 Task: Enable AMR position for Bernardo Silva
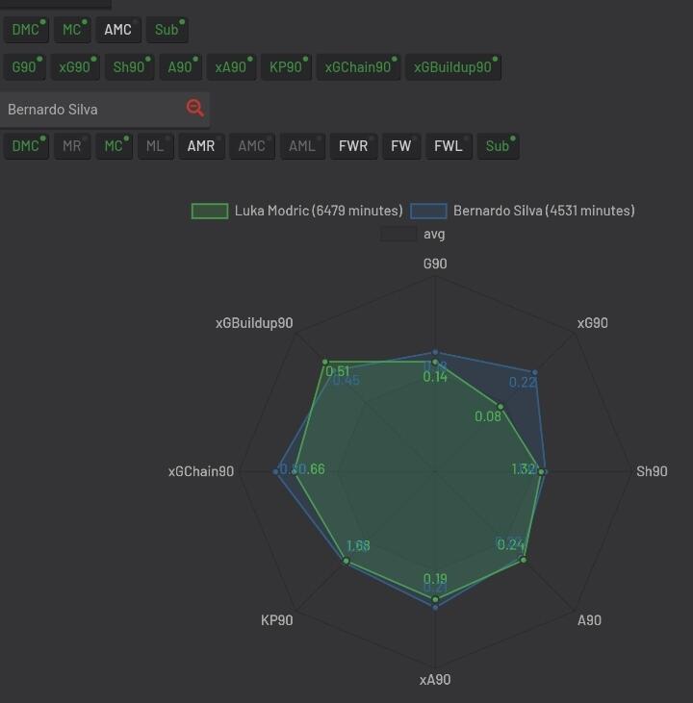tap(201, 146)
